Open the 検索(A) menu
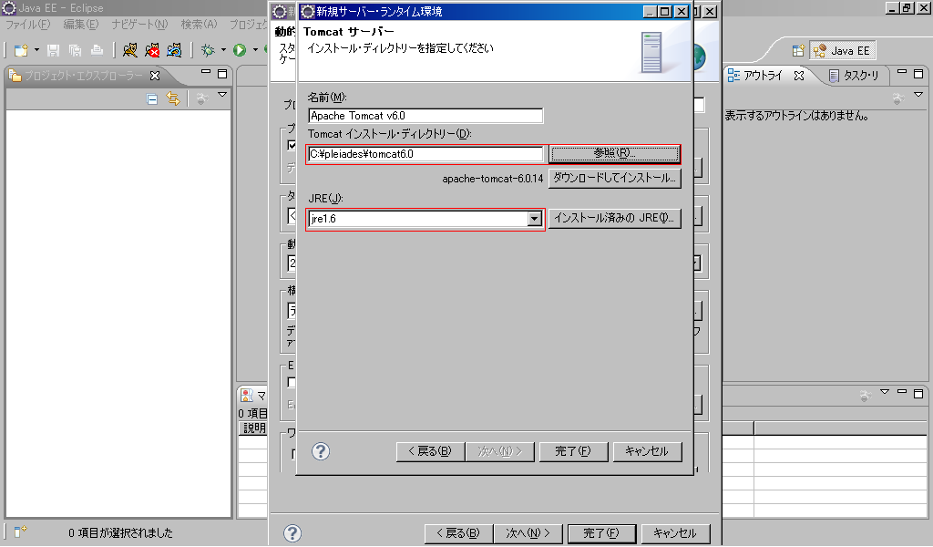 pos(199,25)
